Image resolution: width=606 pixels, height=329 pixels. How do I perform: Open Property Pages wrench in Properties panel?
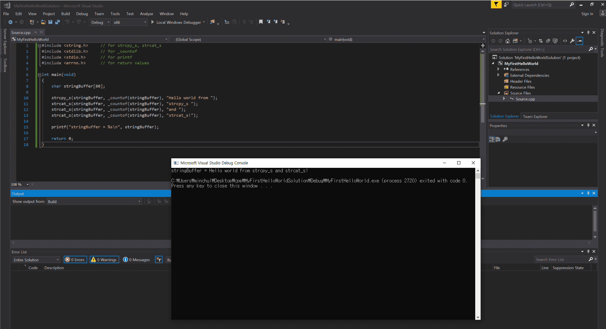[505, 139]
